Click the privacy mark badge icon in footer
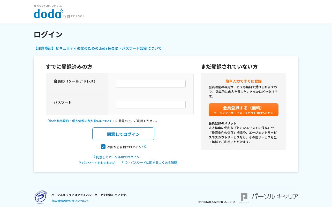Screen dimensions: 332x207 (x=41, y=198)
